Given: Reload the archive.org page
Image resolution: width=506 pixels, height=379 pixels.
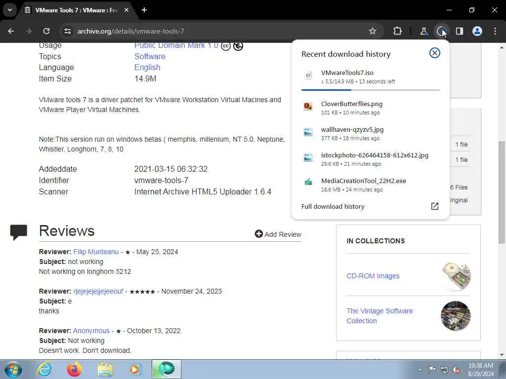Looking at the screenshot, I should tap(46, 31).
